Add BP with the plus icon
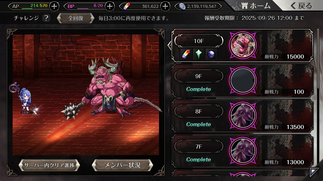The height and width of the screenshot is (181, 323). (x=110, y=6)
